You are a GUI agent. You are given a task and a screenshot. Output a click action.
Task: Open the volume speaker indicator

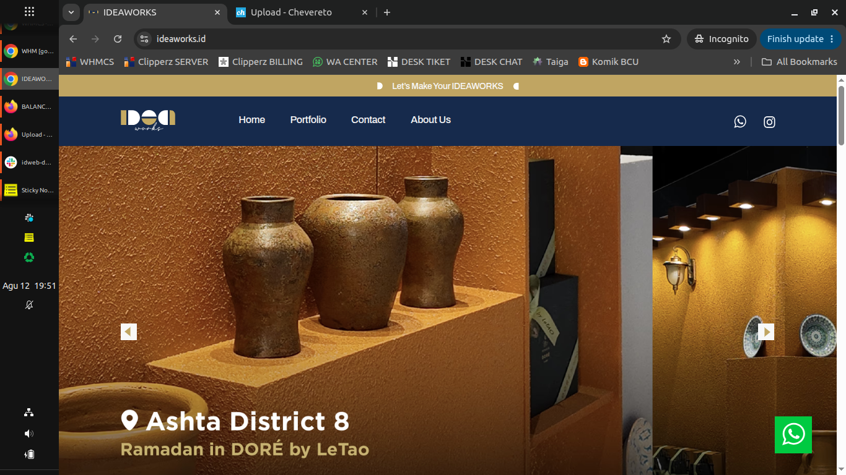tap(29, 434)
